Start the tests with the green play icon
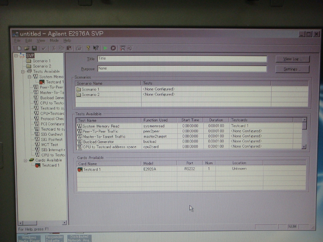Image resolution: width=323 pixels, height=242 pixels. coord(105,48)
